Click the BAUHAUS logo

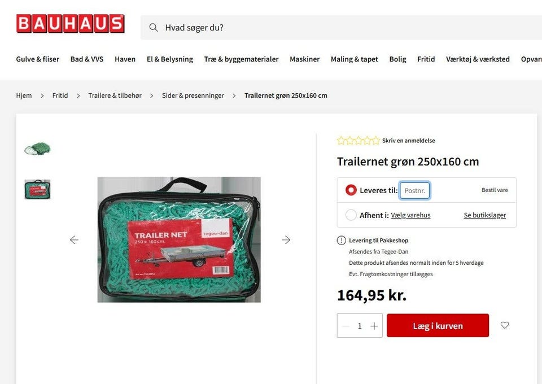(70, 24)
